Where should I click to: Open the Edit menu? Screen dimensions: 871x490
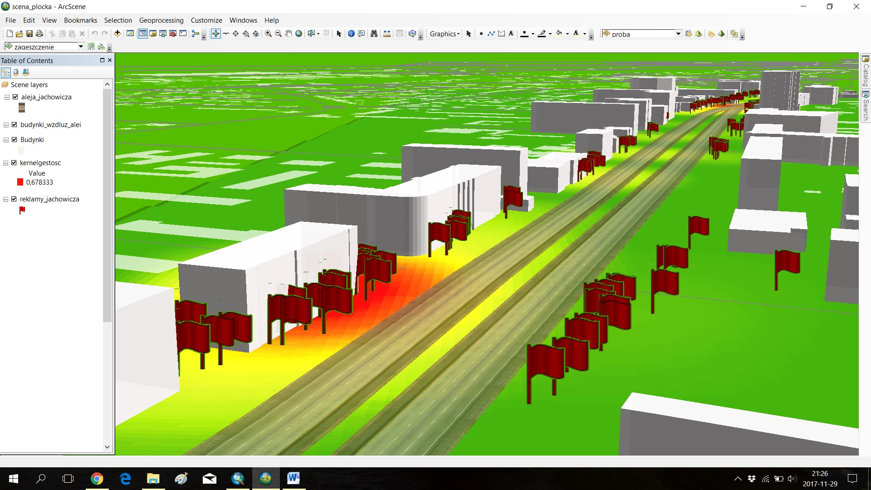click(x=29, y=20)
